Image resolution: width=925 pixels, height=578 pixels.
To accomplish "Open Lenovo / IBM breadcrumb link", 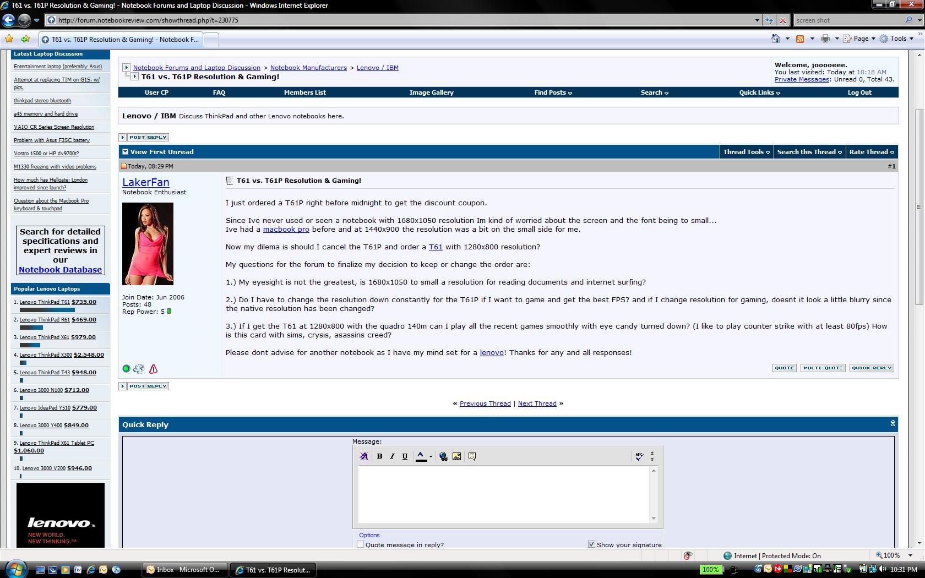I will pyautogui.click(x=378, y=68).
